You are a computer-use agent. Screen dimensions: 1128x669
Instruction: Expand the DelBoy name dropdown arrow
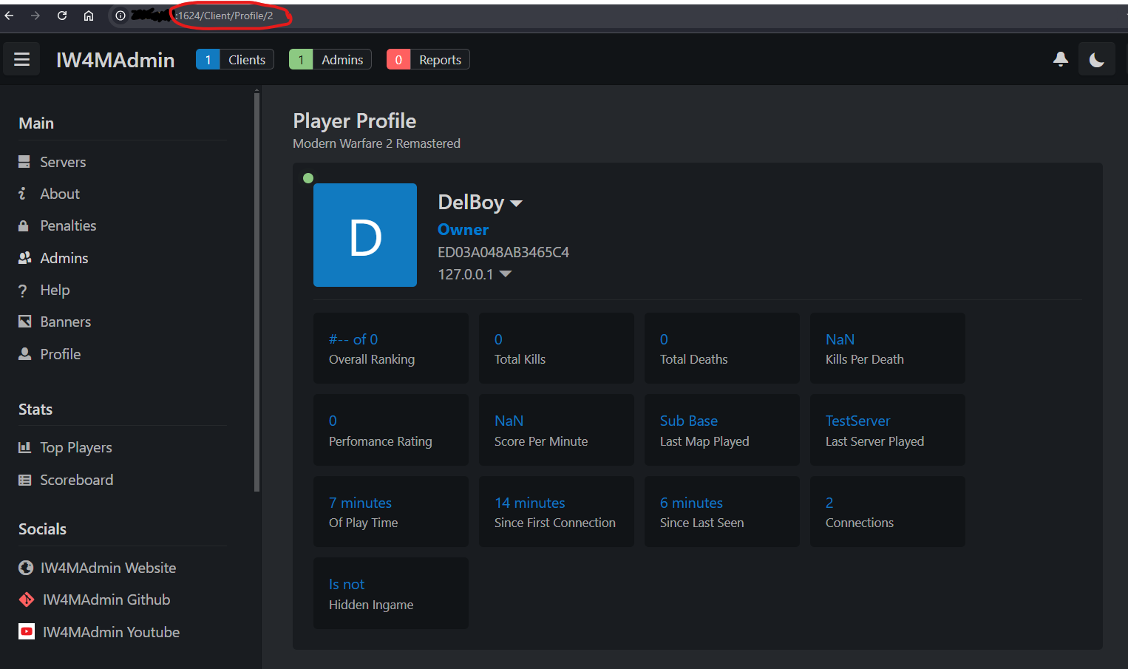click(517, 203)
